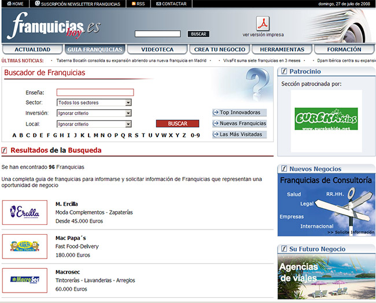
Task: Click the Home icon in top bar
Action: [7, 3]
